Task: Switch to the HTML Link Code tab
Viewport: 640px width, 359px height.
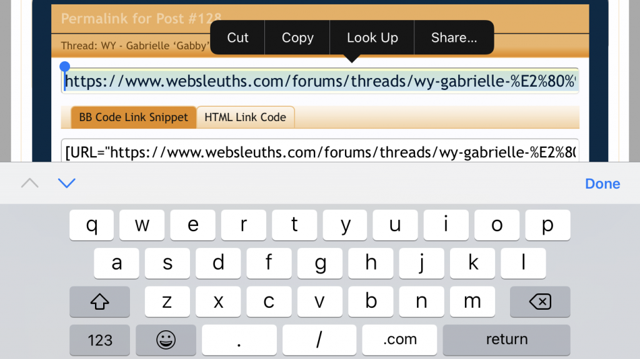Action: [x=245, y=117]
